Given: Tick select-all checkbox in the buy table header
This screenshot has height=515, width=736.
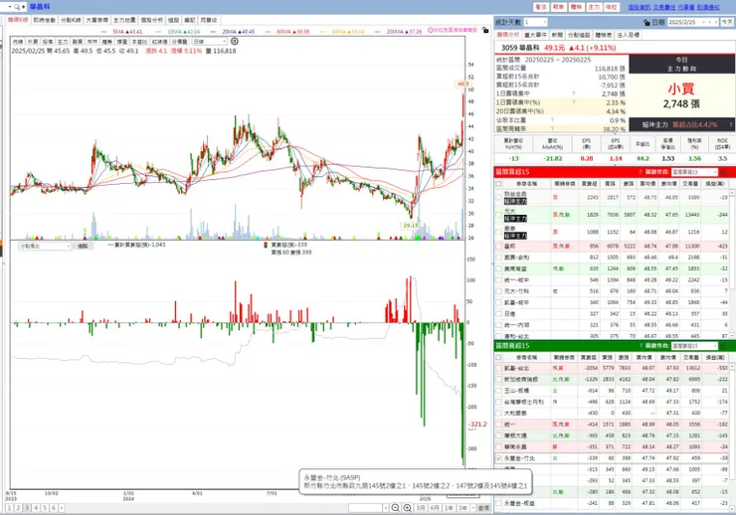Looking at the screenshot, I should tap(498, 184).
